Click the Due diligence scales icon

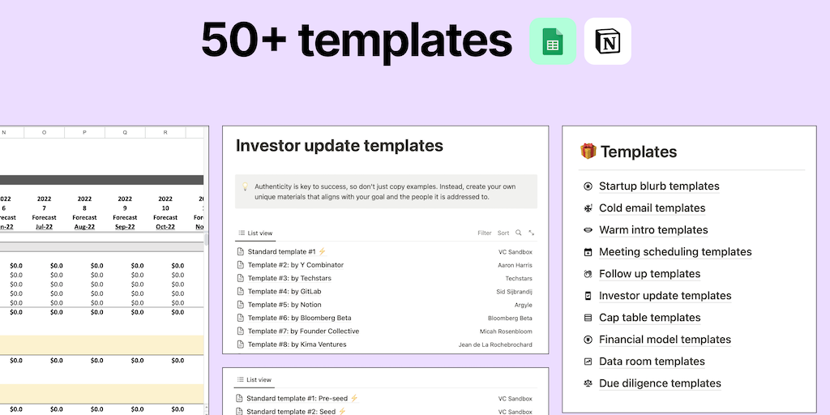click(588, 383)
